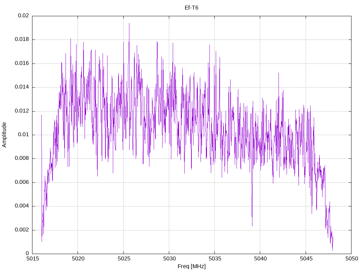This screenshot has width=361, height=271.
Task: Click the 0.016 y-axis tick label
Action: click(22, 63)
